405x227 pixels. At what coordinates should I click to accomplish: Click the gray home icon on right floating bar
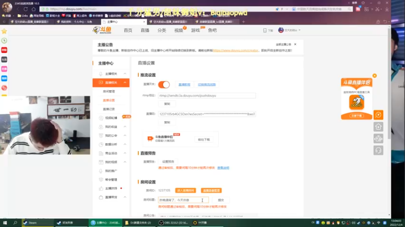pyautogui.click(x=378, y=127)
